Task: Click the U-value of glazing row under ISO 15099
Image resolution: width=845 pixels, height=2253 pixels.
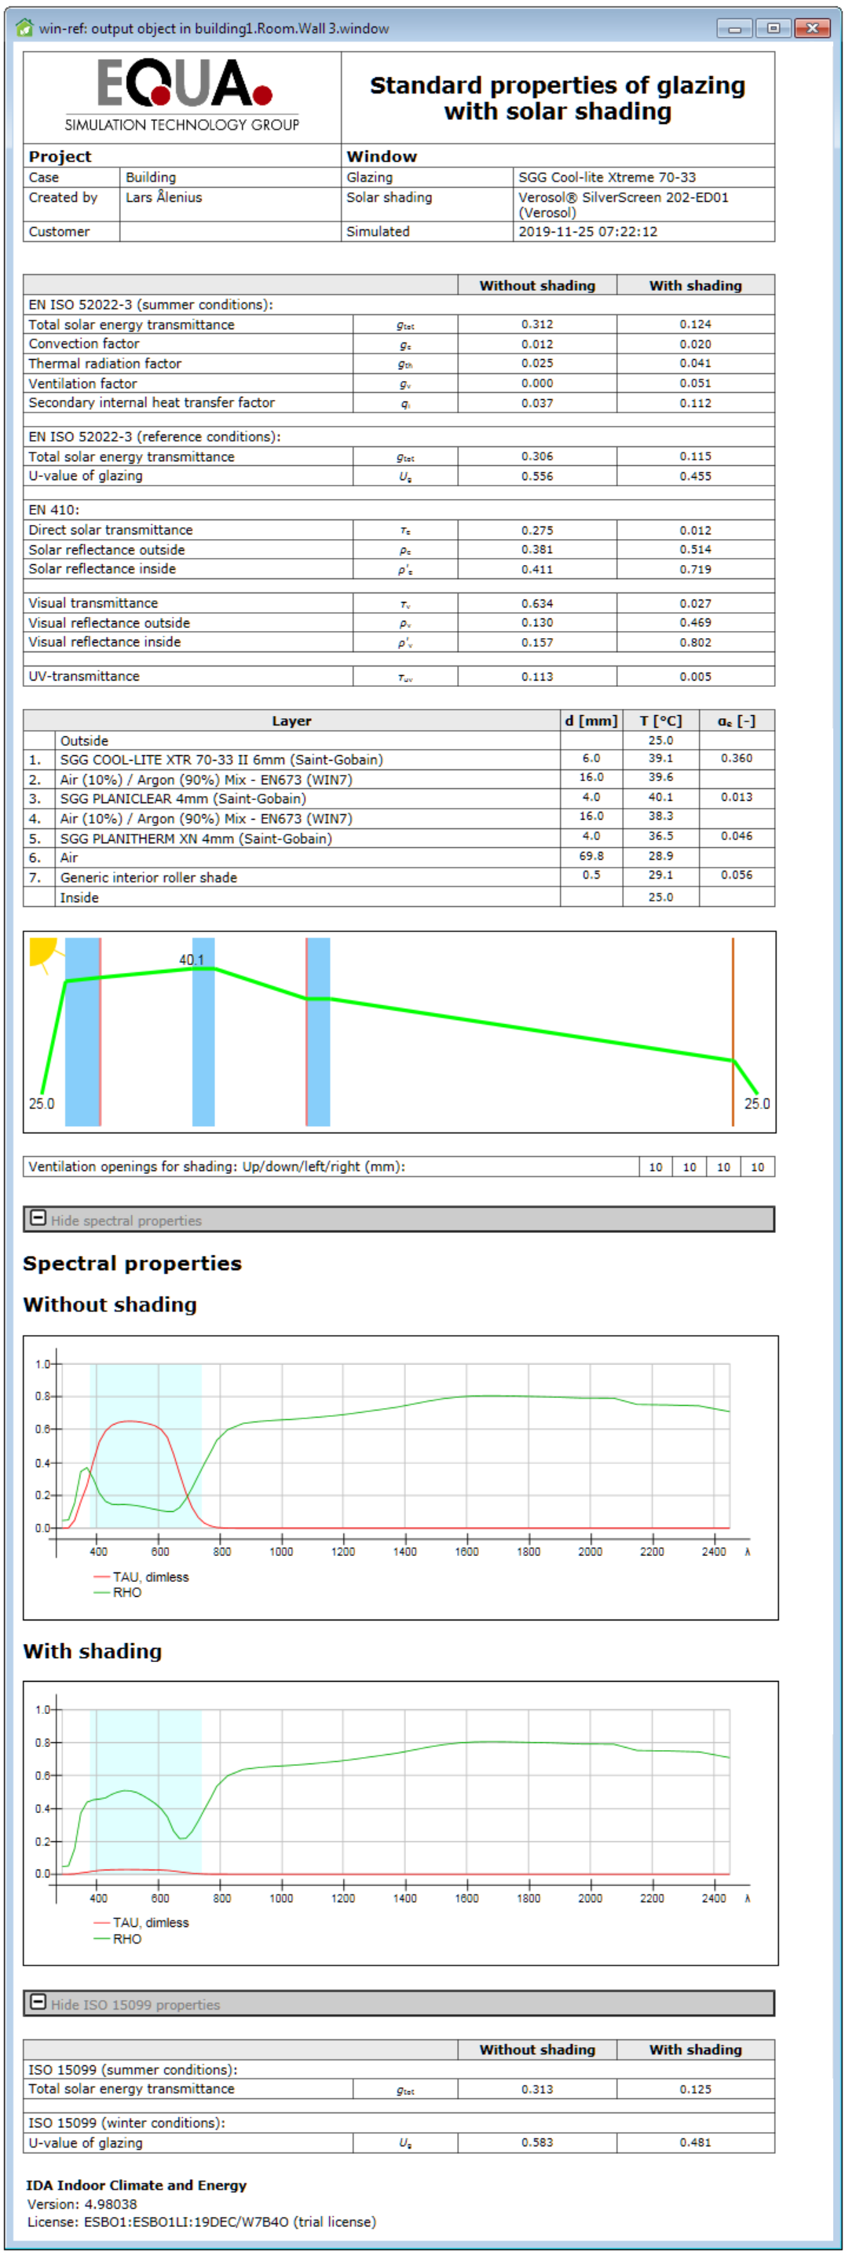Action: point(86,2143)
